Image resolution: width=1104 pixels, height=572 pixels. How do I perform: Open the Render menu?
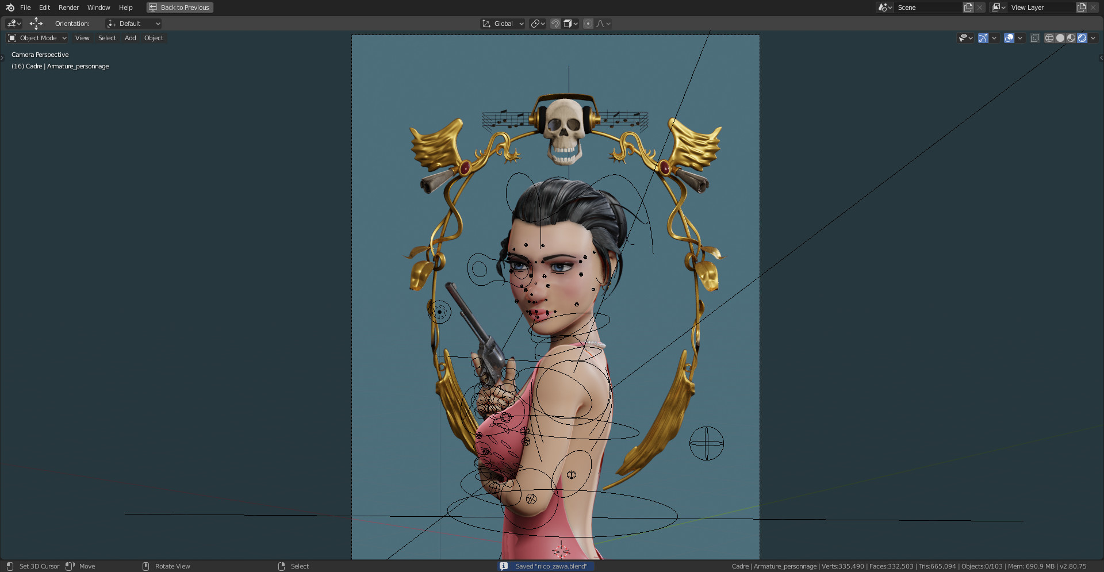point(68,7)
